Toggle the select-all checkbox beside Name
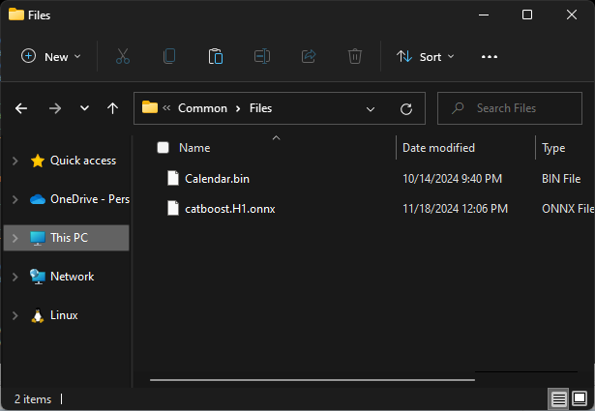Screen dimensions: 595x411 coord(164,148)
